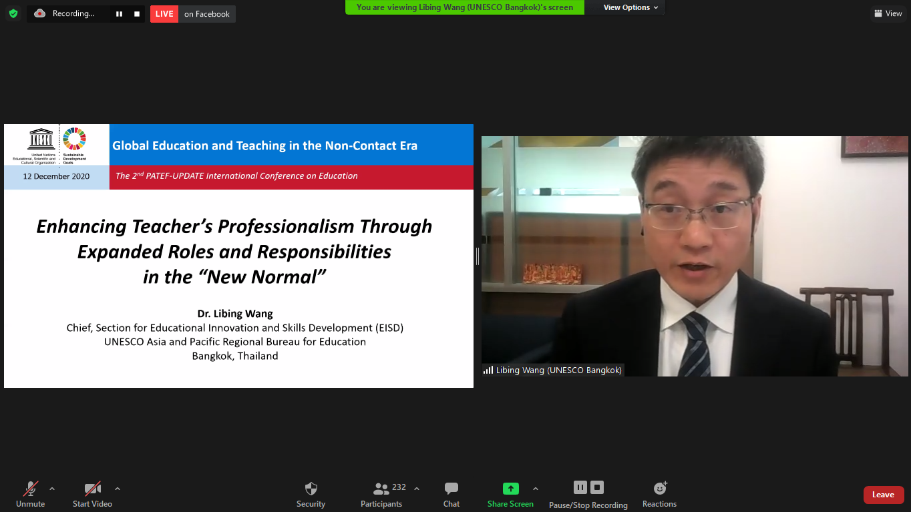
Task: Open the Chat panel
Action: [x=451, y=494]
